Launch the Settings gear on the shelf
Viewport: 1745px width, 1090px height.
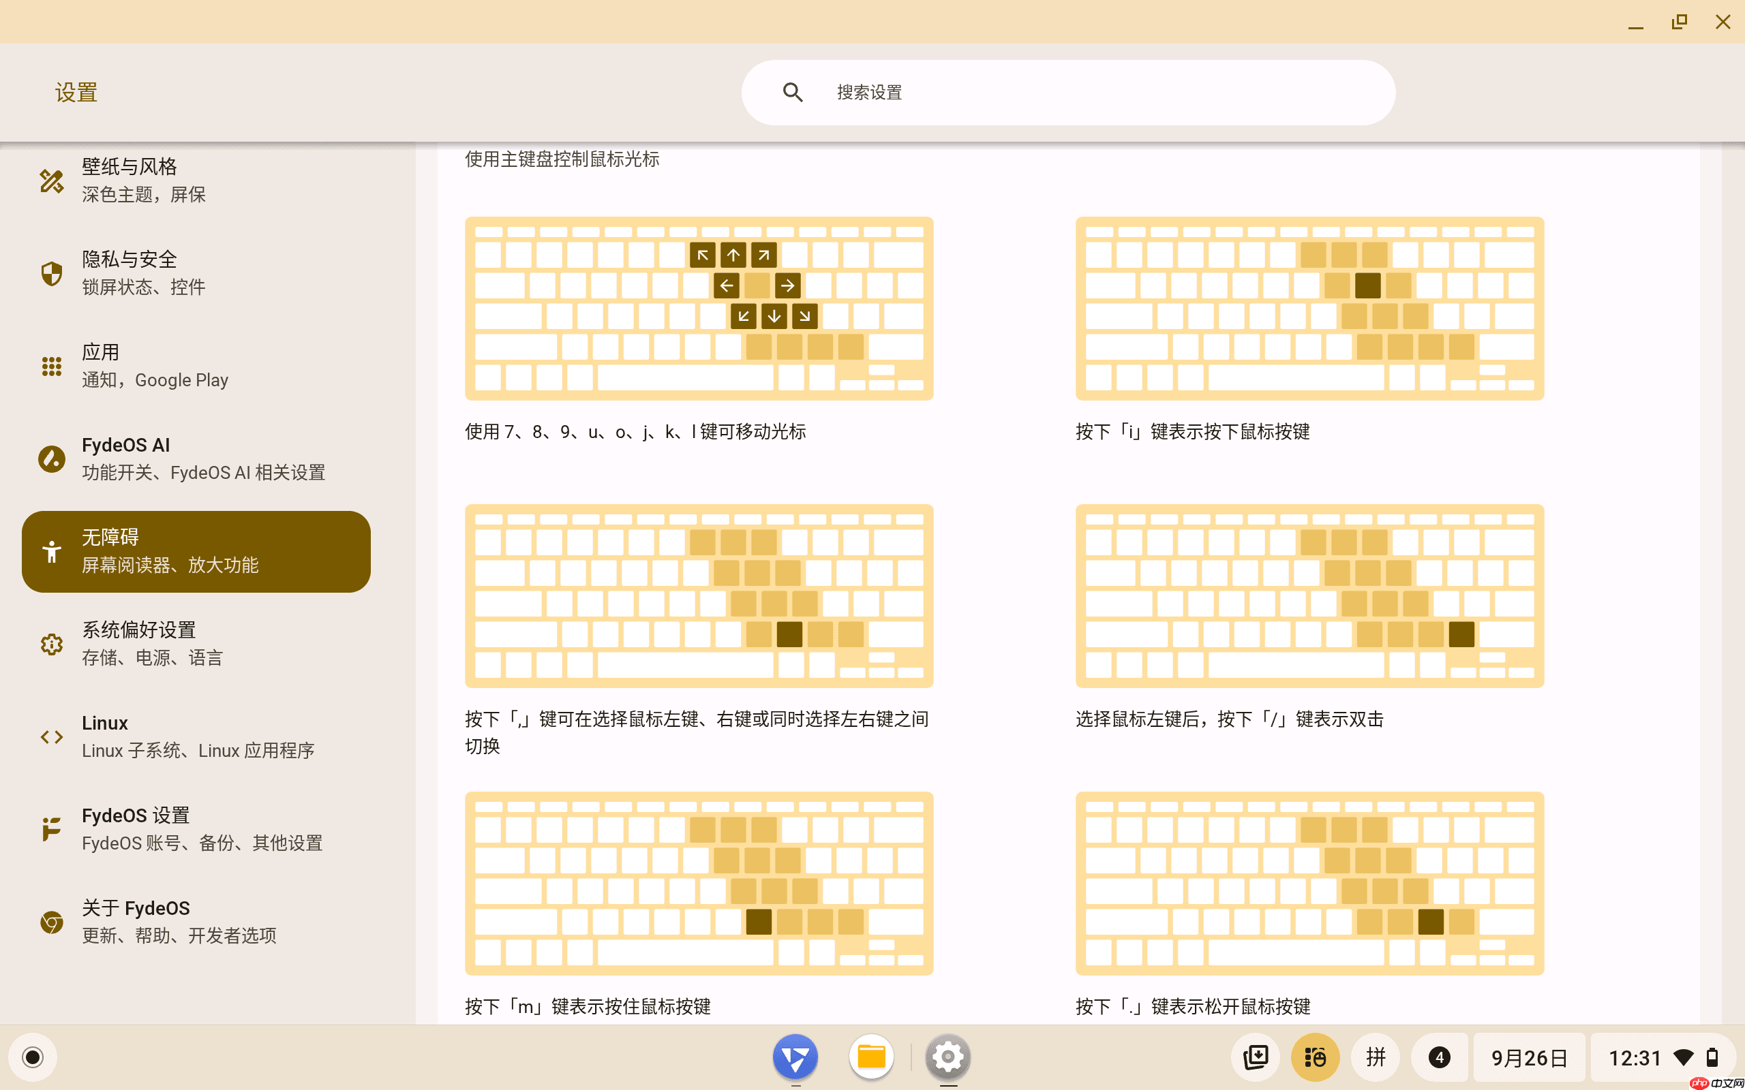point(948,1056)
